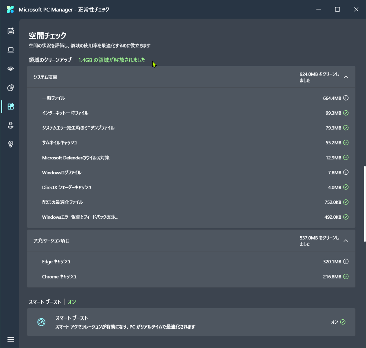Click info icon next to Windowsログファイル
This screenshot has width=366, height=348.
tap(346, 173)
